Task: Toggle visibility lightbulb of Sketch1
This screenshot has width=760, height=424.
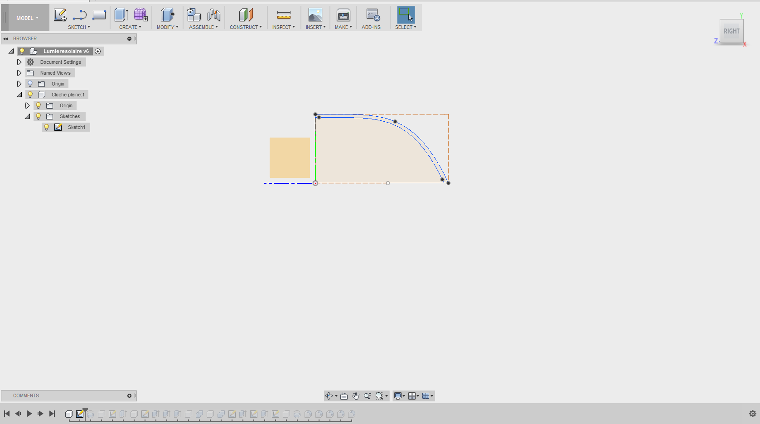Action: coord(46,127)
